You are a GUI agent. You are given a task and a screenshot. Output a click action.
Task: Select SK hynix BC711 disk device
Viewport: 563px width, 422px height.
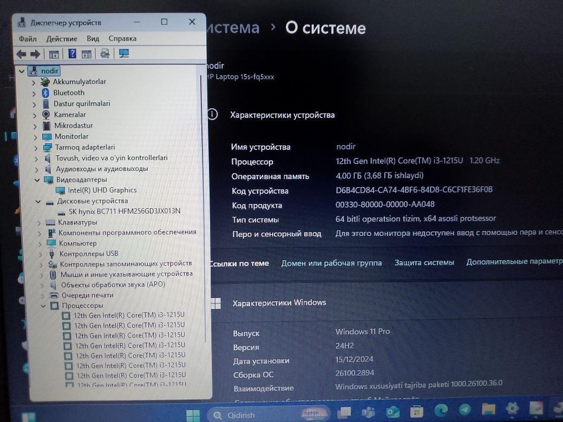tap(125, 211)
